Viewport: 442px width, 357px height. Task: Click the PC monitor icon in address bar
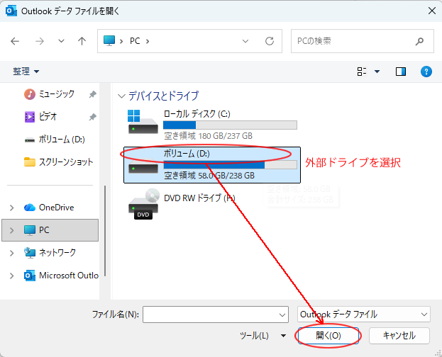[109, 41]
